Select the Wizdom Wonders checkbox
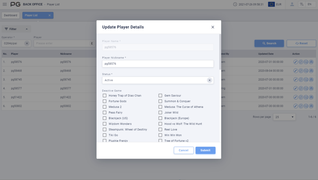This screenshot has height=180, width=318. click(x=105, y=124)
